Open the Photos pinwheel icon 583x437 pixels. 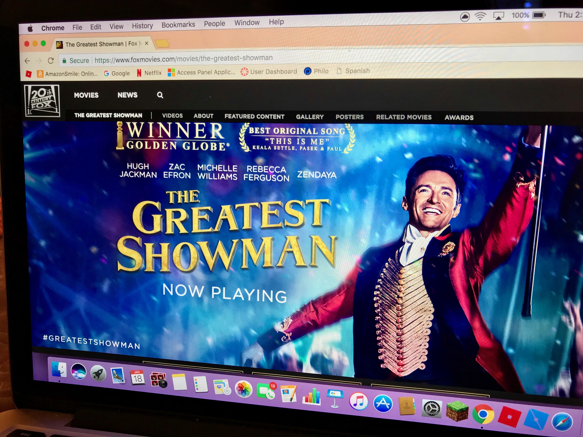pyautogui.click(x=243, y=389)
